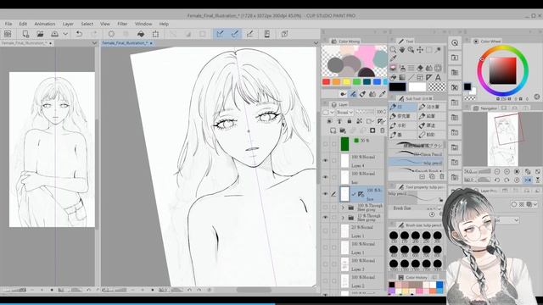Image resolution: width=543 pixels, height=305 pixels.
Task: Toggle the Snap to grid icon
Action: pyautogui.click(x=249, y=34)
